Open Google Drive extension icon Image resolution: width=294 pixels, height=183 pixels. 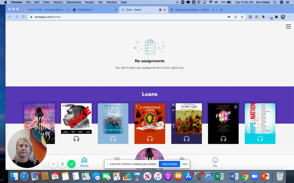click(x=257, y=17)
